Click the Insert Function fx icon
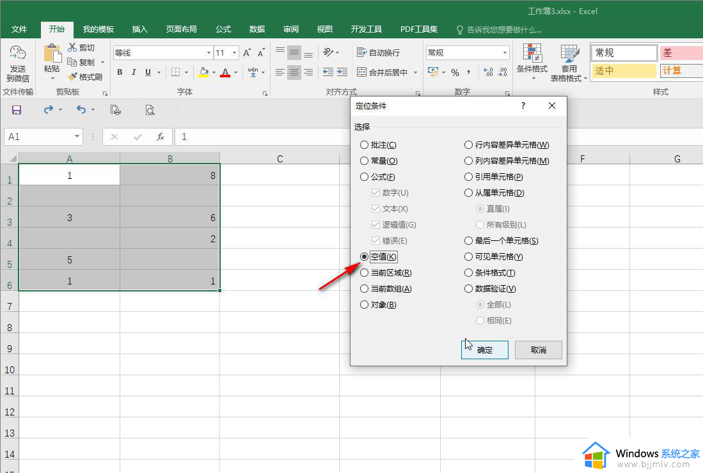 (x=161, y=137)
